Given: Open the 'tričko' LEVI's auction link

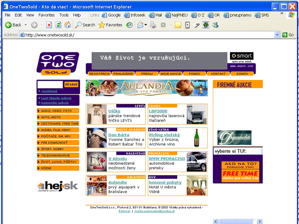Looking at the screenshot, I should point(114,111).
